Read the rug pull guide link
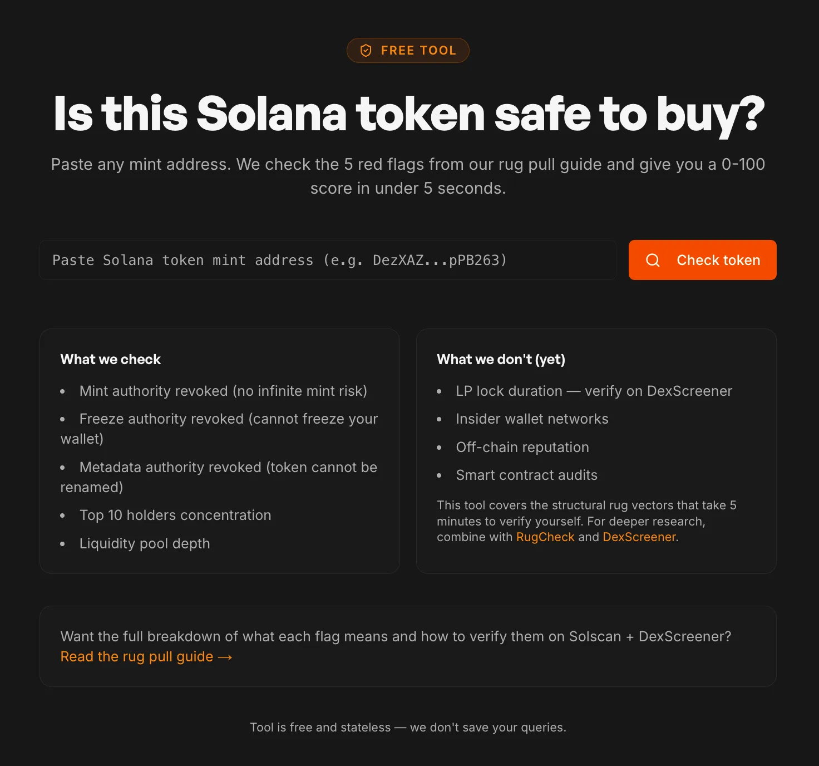Image resolution: width=819 pixels, height=766 pixels. [x=137, y=657]
